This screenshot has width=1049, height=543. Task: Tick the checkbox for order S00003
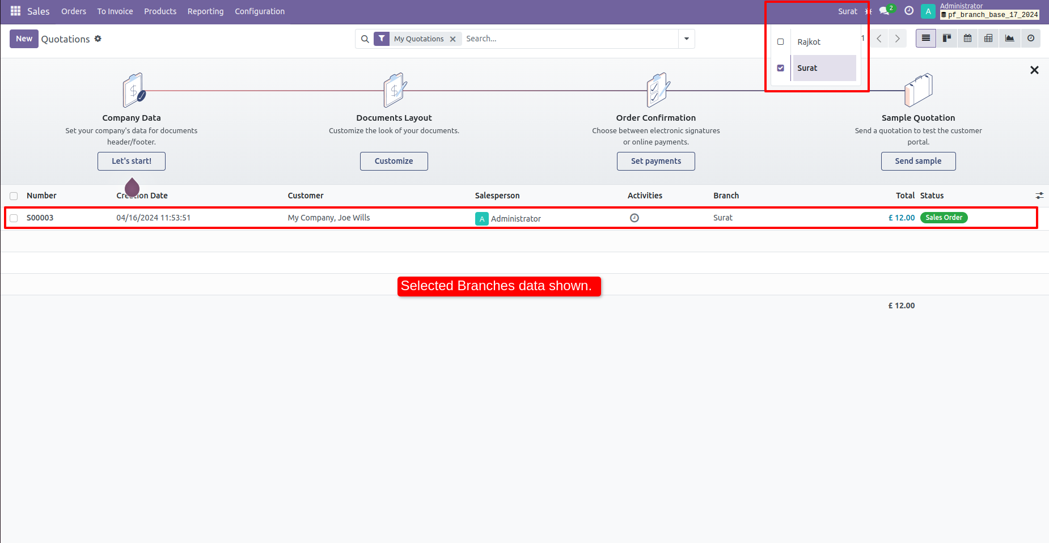click(14, 218)
